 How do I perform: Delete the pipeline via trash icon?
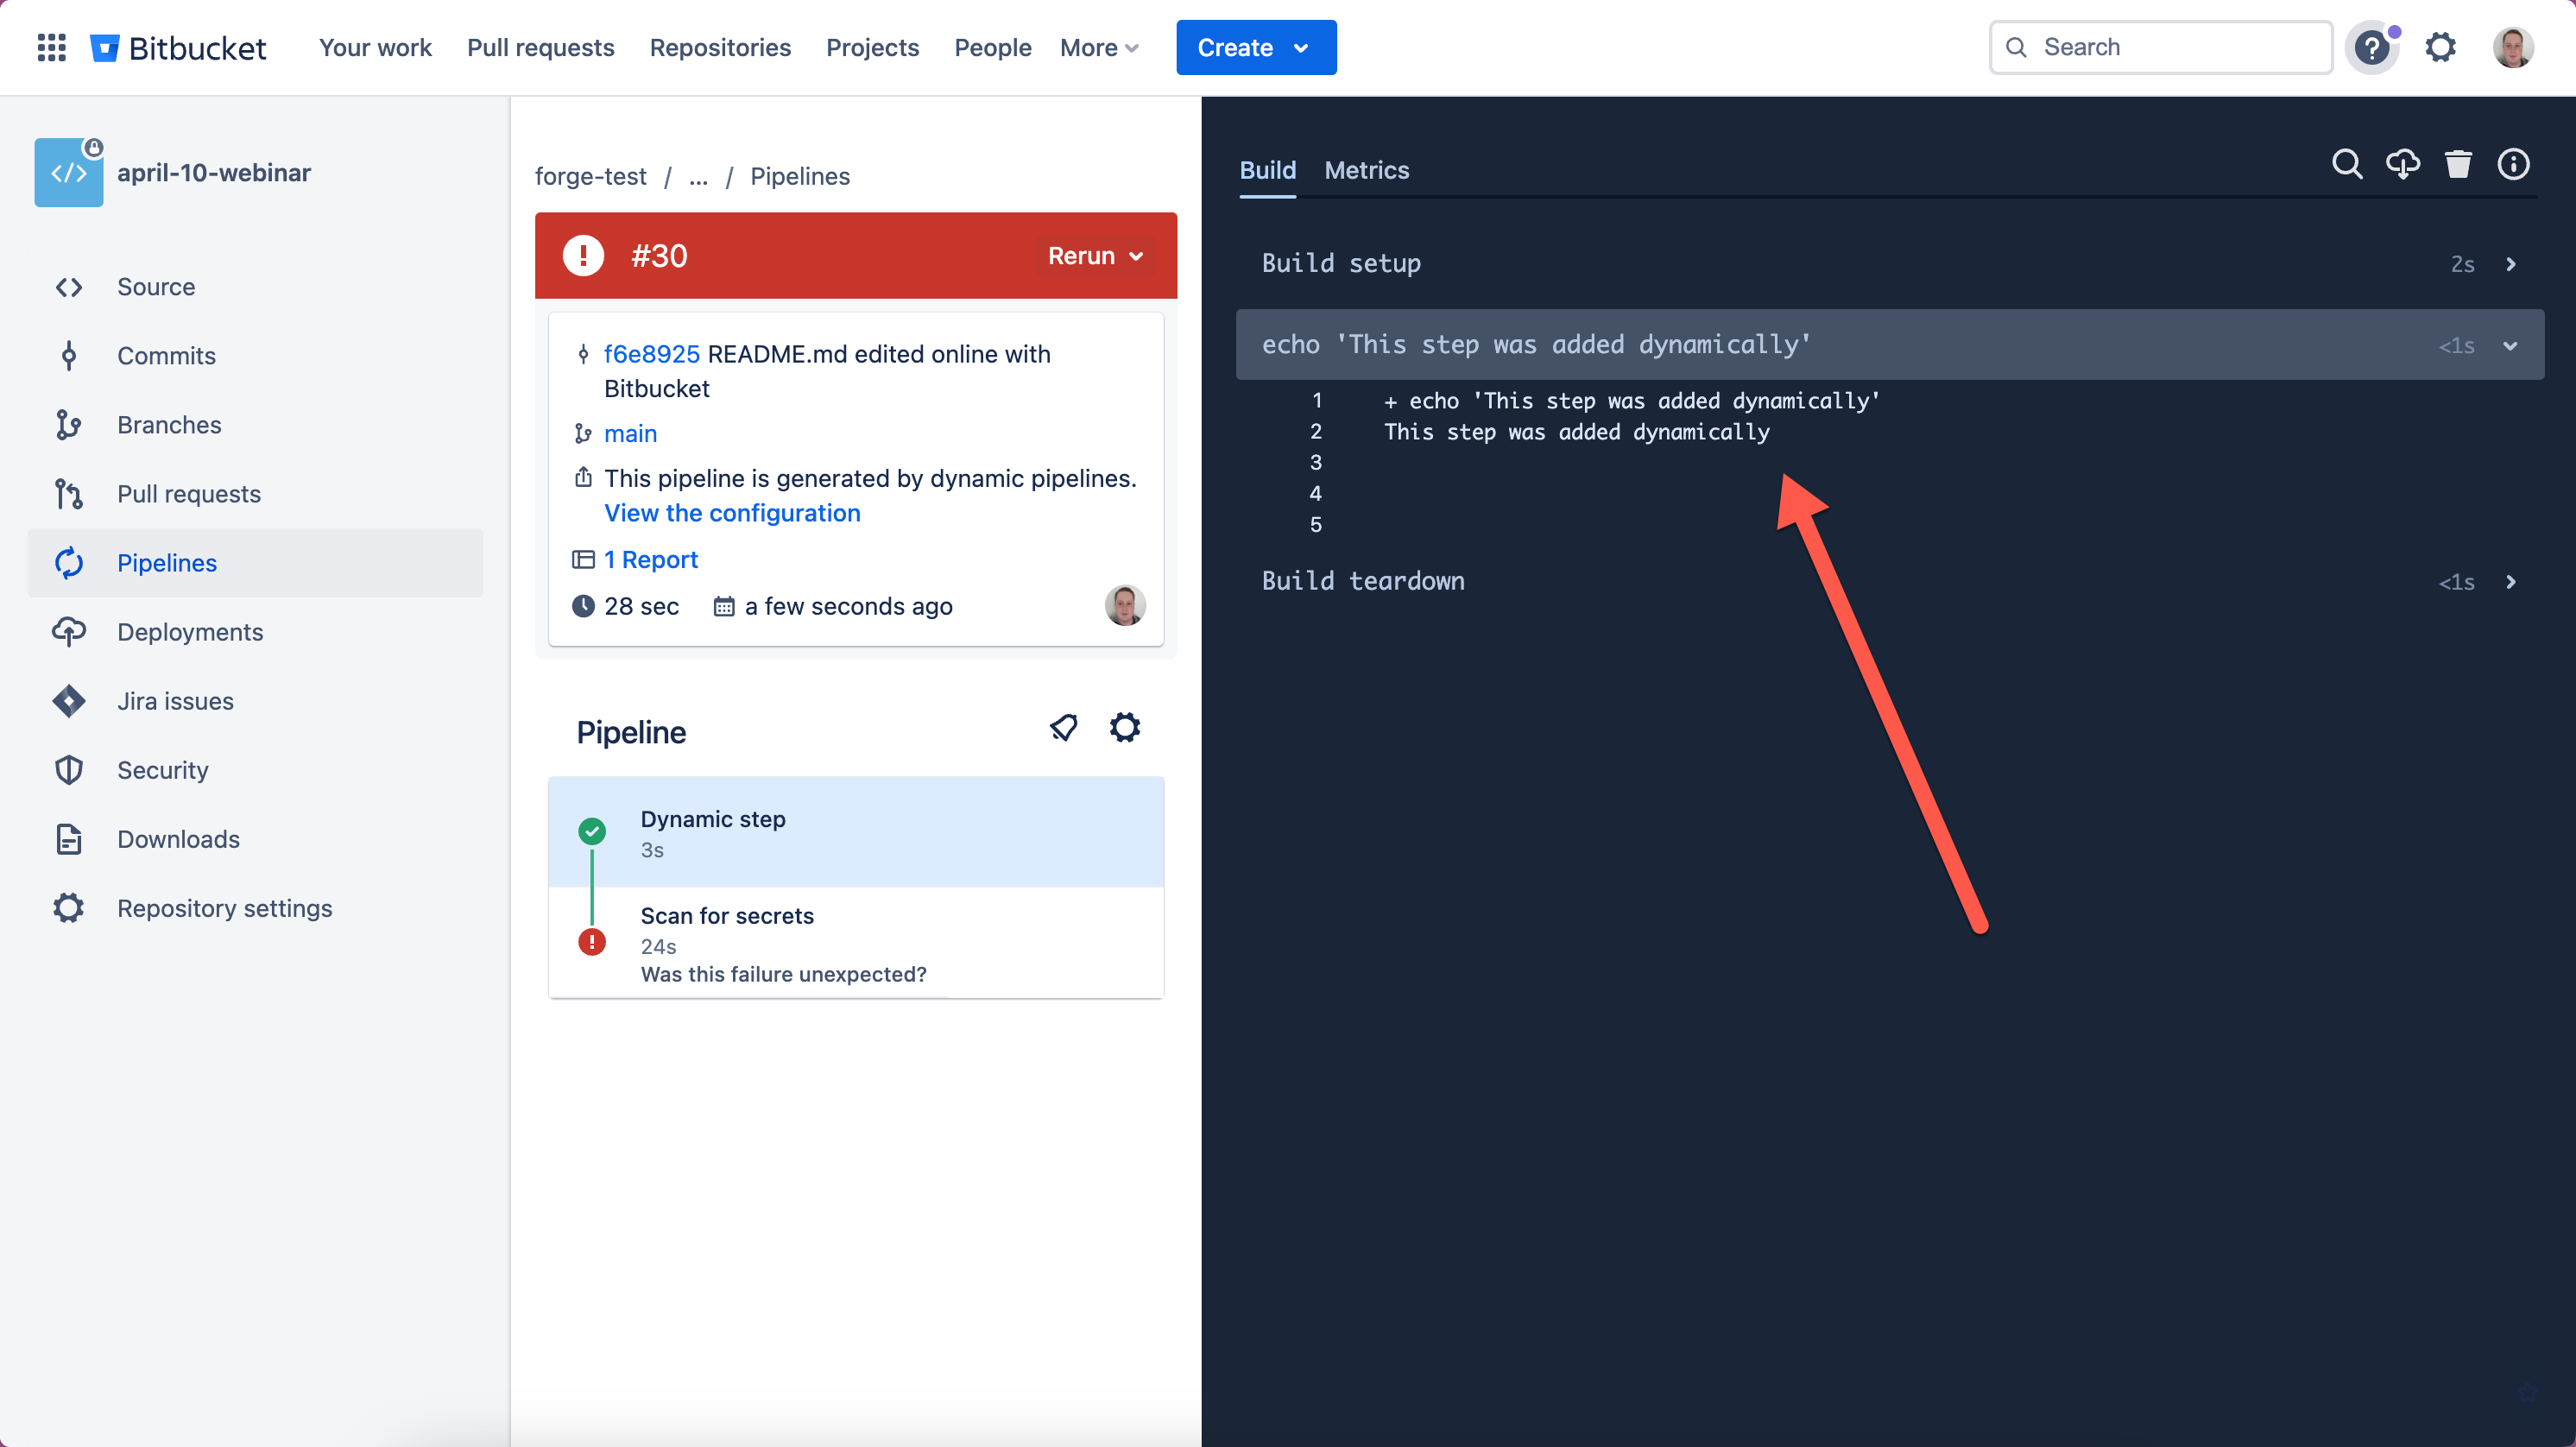pos(2459,164)
